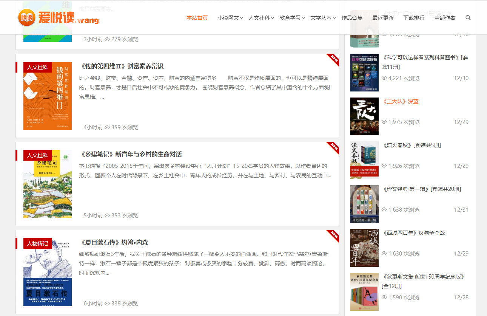Click the 狄更斯文集 sidebar cover thumbnail
Screen dimensions: 487x316
364,292
